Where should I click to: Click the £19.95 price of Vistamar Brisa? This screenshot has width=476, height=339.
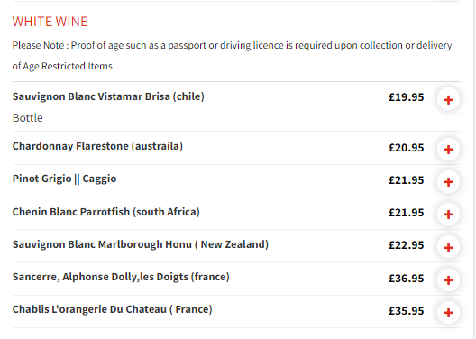407,97
